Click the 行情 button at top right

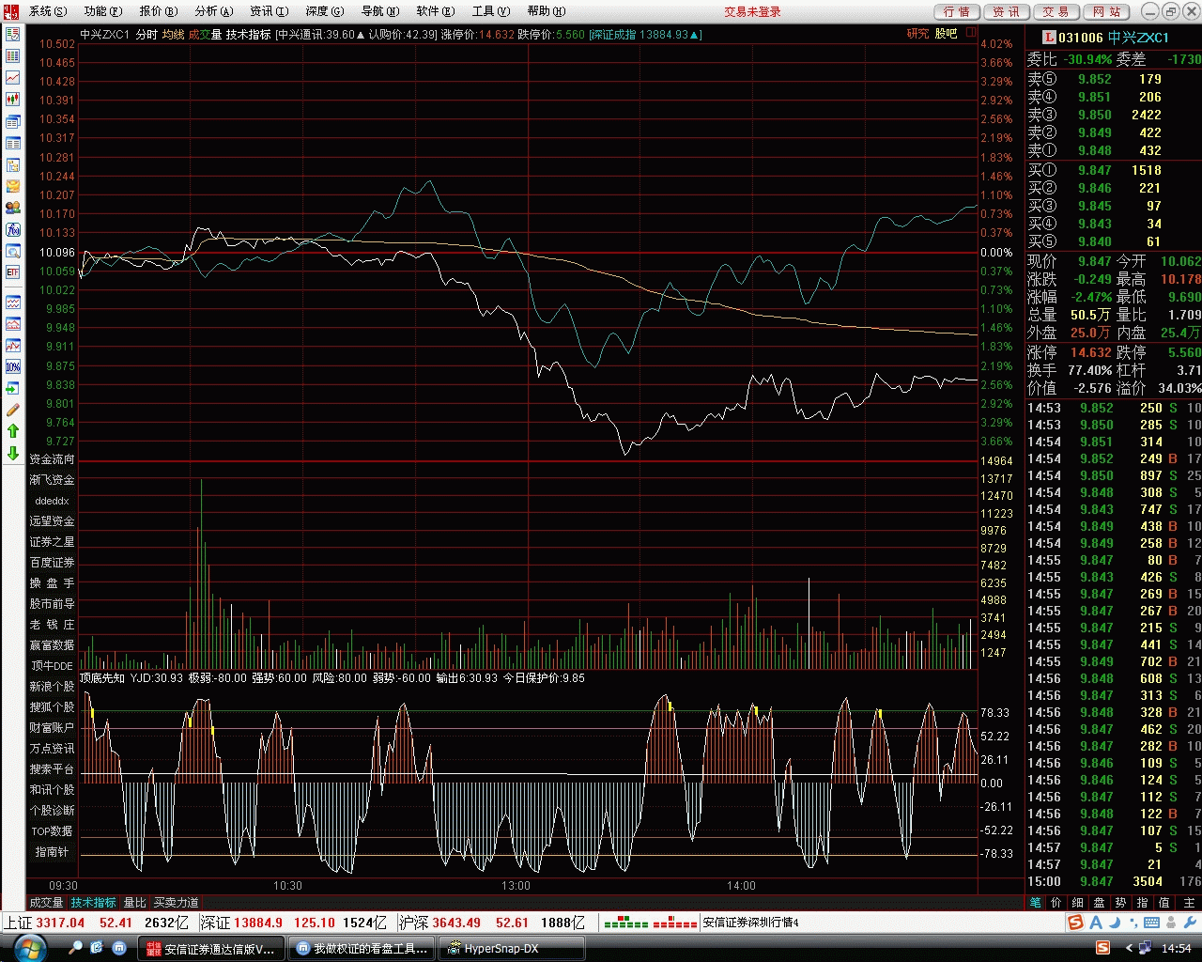click(x=957, y=11)
